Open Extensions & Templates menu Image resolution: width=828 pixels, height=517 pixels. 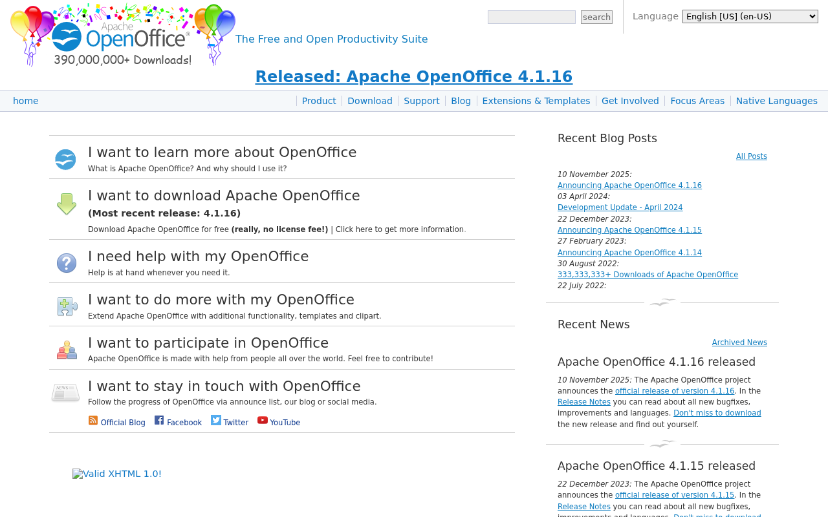coord(536,101)
